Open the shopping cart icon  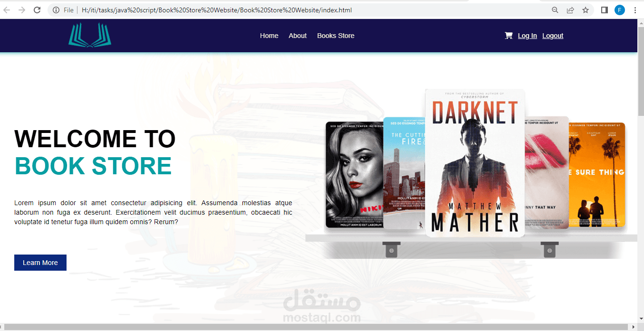[509, 36]
